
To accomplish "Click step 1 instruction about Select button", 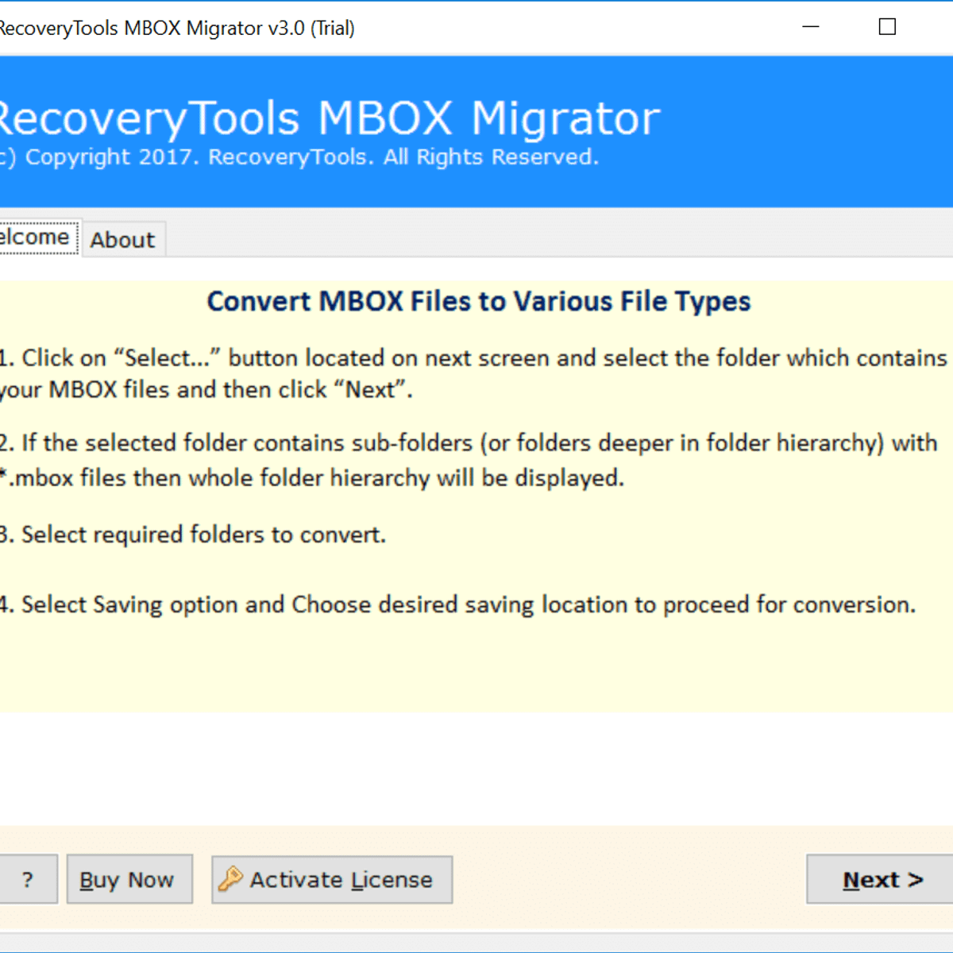I will tap(473, 373).
